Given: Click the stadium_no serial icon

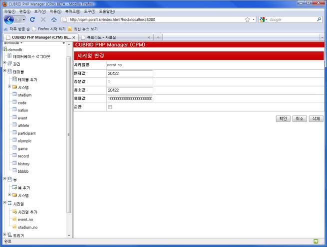Looking at the screenshot, I should point(14,227).
